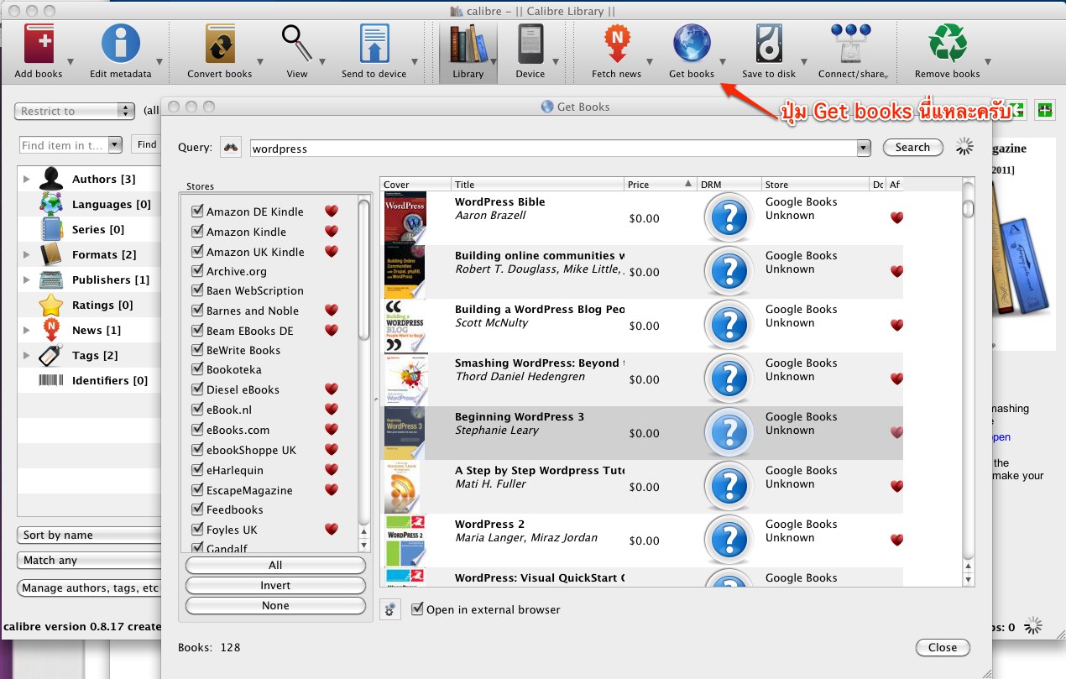
Task: Click the Convert books icon
Action: coord(220,44)
